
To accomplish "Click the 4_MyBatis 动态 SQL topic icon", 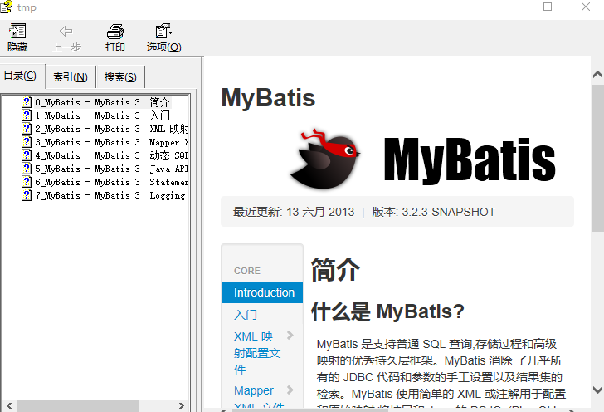I will [x=27, y=155].
